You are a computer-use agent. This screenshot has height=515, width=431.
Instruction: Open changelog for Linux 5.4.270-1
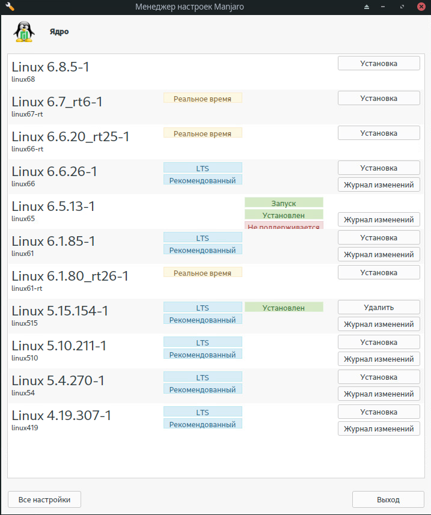379,394
